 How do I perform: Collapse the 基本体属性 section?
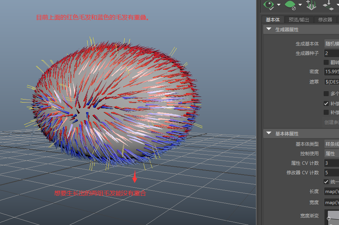(x=269, y=133)
